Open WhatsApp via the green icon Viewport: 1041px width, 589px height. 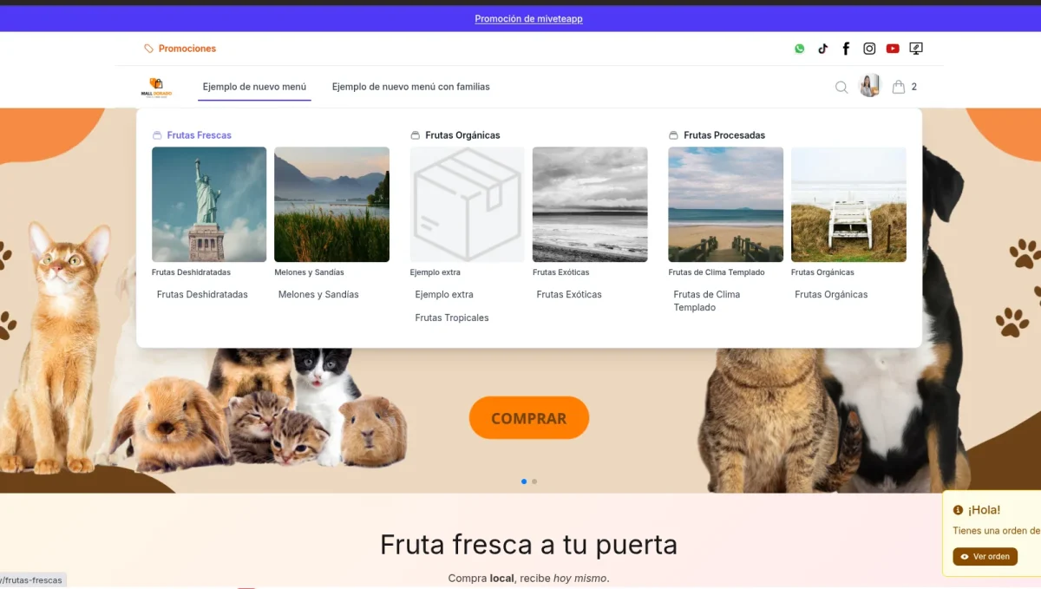pos(799,49)
